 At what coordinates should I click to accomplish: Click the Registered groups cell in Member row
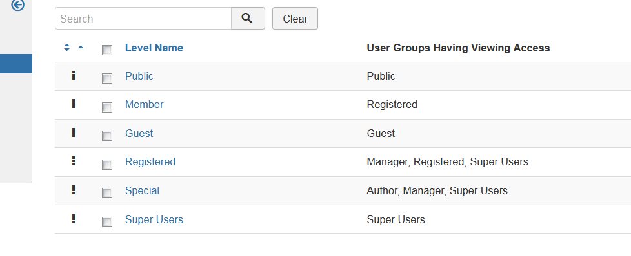392,105
